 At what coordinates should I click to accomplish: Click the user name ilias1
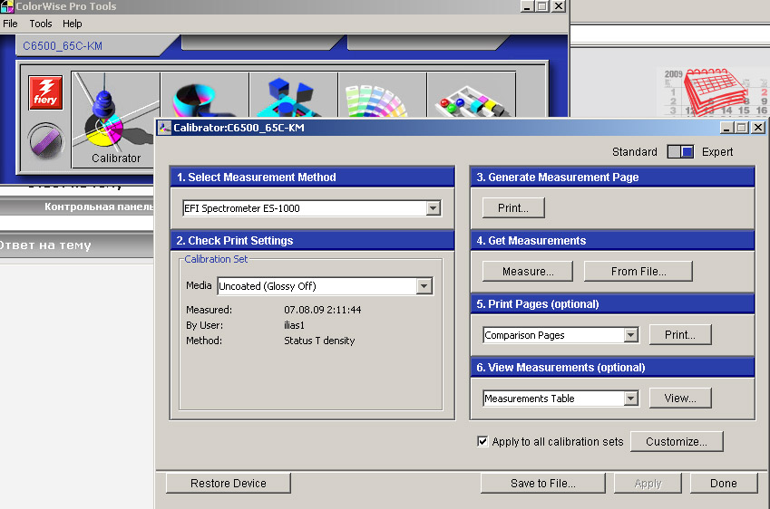[x=294, y=325]
